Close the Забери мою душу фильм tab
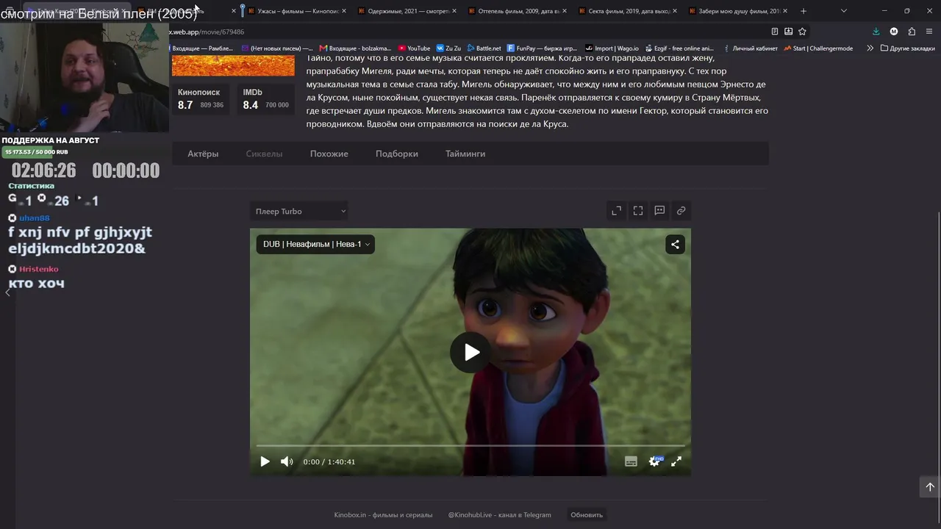The width and height of the screenshot is (941, 529). (784, 11)
